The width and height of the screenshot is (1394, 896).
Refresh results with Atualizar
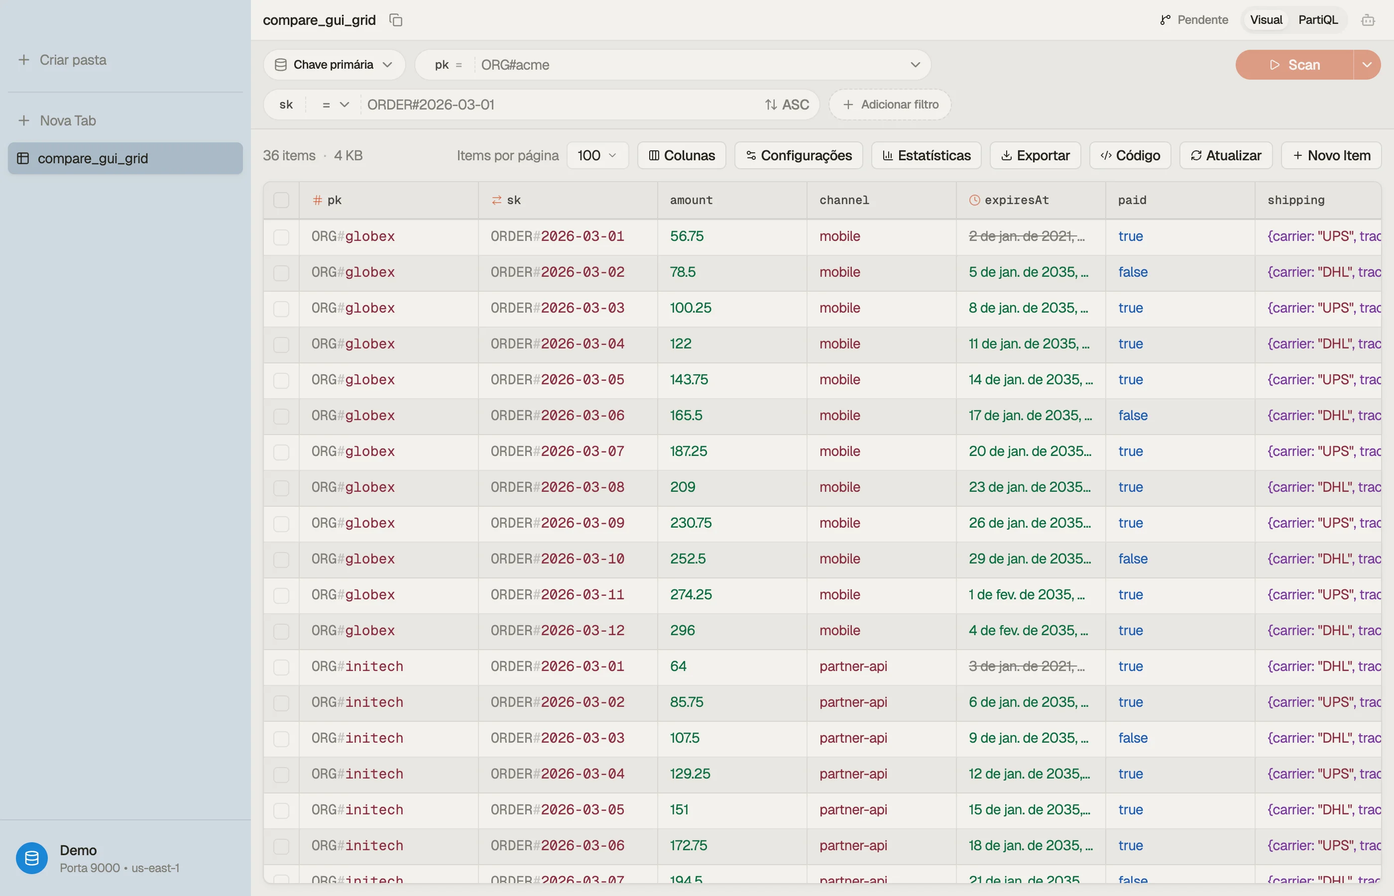[1226, 155]
